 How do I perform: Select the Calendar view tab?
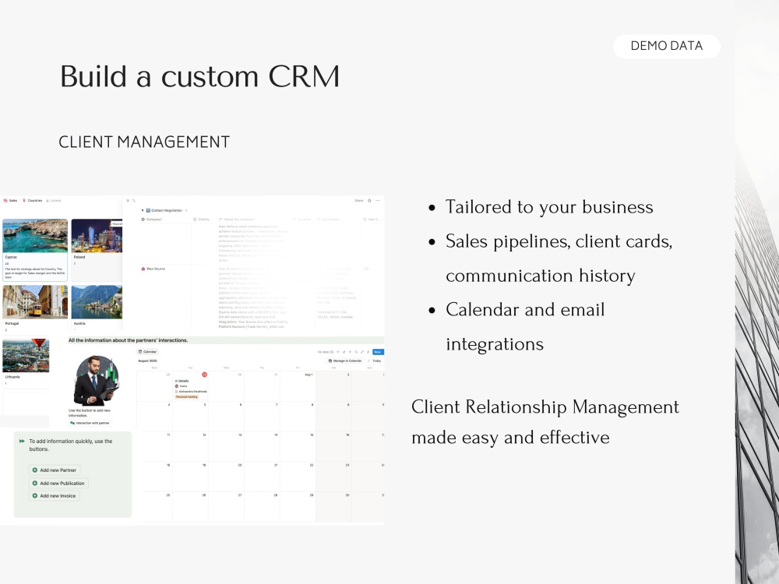147,352
